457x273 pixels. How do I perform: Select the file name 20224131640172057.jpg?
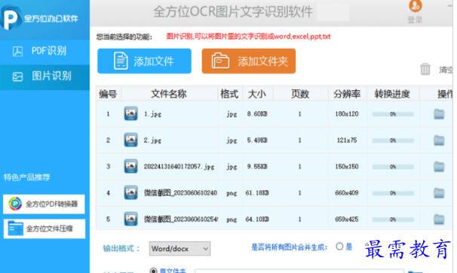coord(179,167)
